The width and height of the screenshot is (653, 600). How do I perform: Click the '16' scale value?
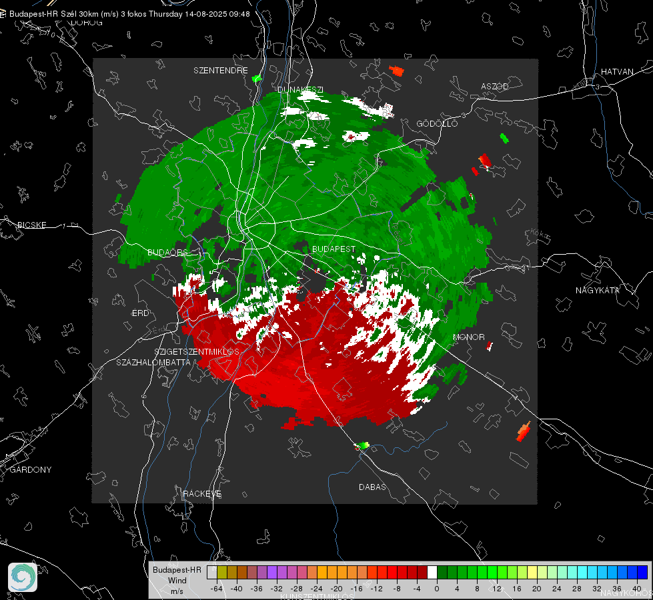517,589
